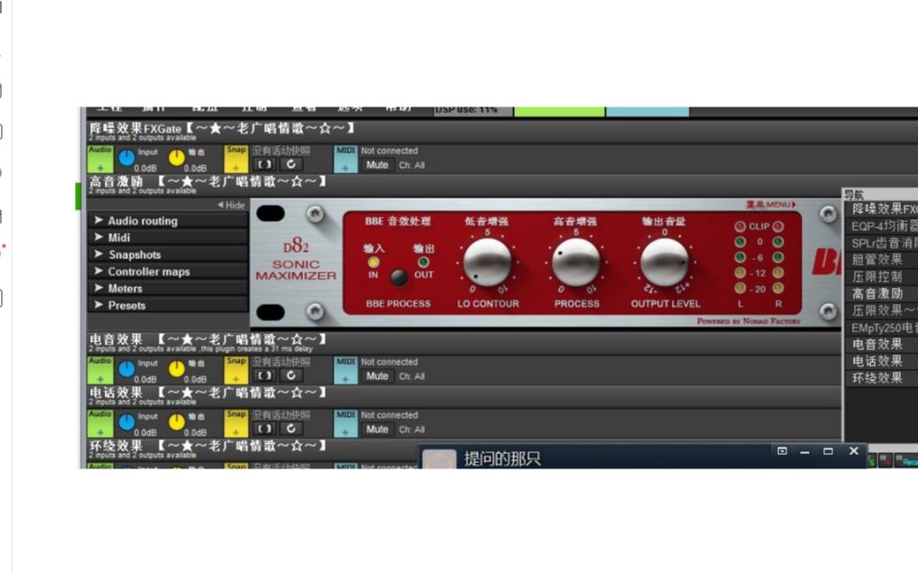Select 环绕效果 in the navigation list
Image resolution: width=918 pixels, height=574 pixels.
(x=882, y=378)
